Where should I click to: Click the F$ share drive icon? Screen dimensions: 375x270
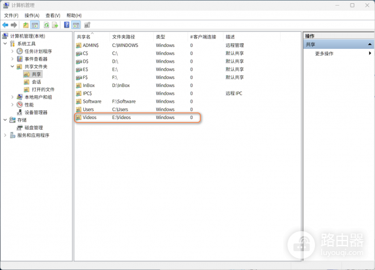tap(79, 78)
